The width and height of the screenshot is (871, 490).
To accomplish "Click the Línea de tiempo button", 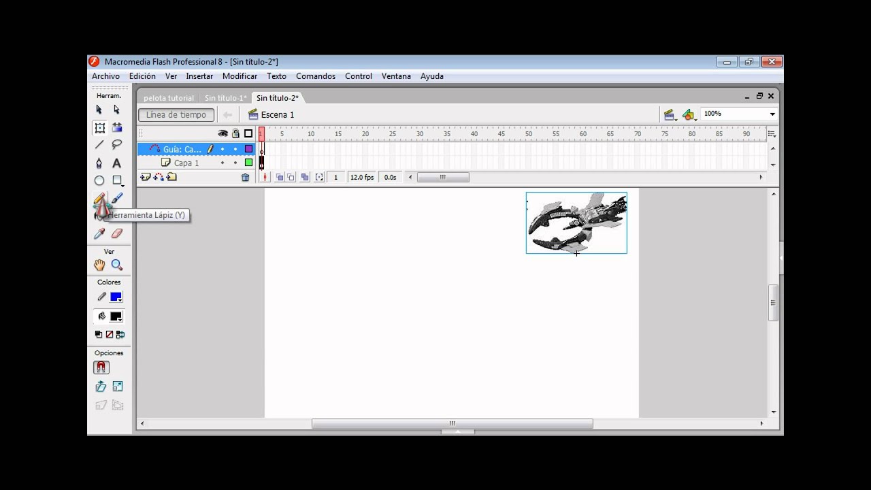I will pos(176,115).
